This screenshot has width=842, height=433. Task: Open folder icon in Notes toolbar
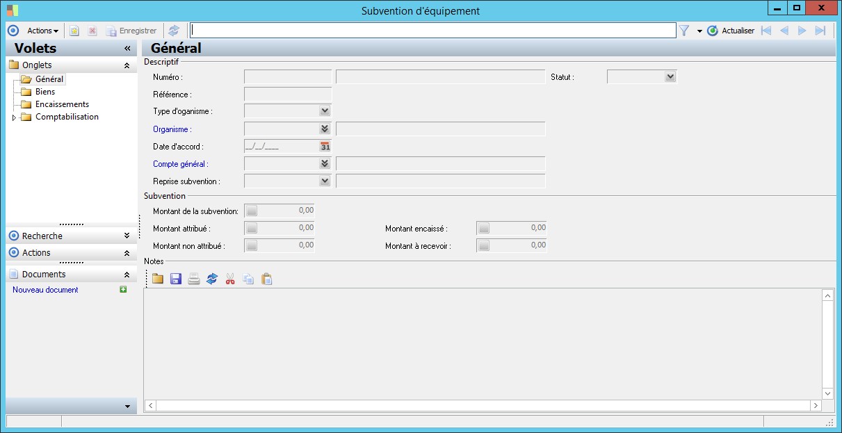pos(158,279)
